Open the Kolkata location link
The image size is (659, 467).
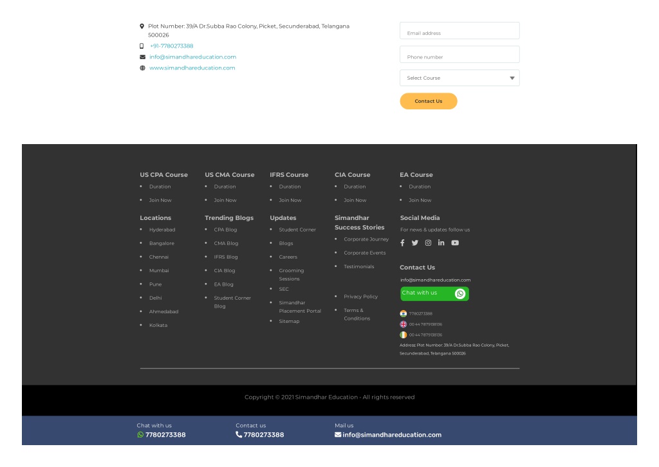pos(158,325)
